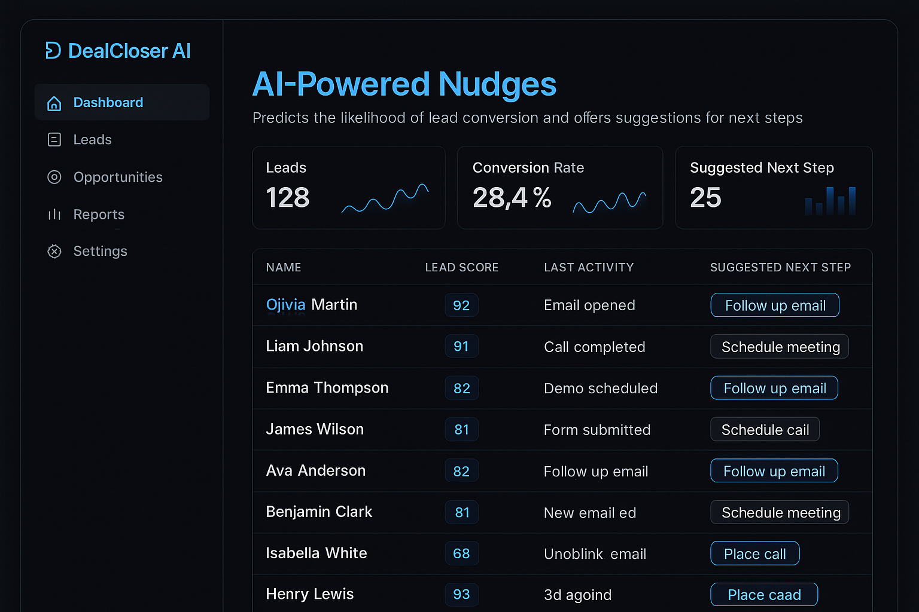This screenshot has height=612, width=919.
Task: Click the Opportunities target icon
Action: [x=54, y=177]
